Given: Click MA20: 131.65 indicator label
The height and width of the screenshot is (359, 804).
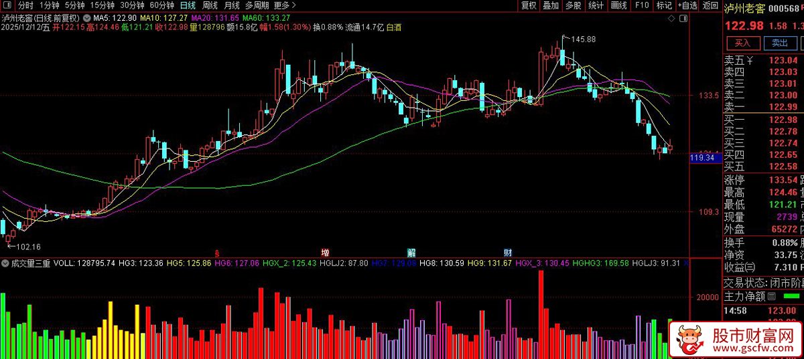Looking at the screenshot, I should 215,17.
